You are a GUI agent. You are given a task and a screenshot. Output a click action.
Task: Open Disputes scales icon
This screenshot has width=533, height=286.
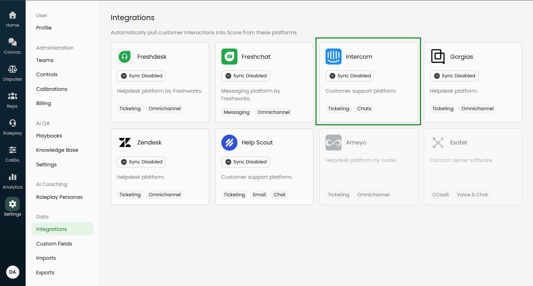[12, 69]
